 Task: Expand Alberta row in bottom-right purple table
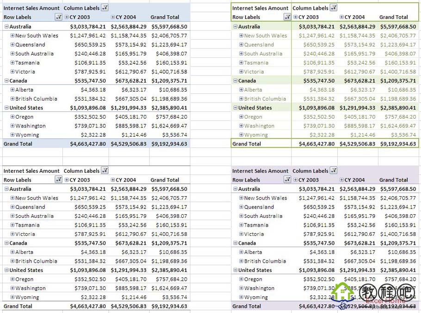point(241,252)
